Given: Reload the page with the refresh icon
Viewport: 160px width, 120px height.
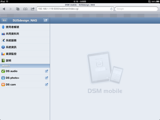Looking at the screenshot, I should point(111,9).
